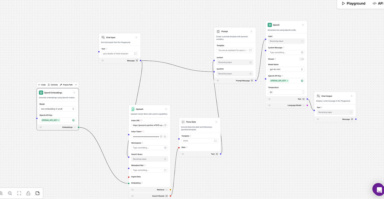Zoom in on the flow canvas

1,193
